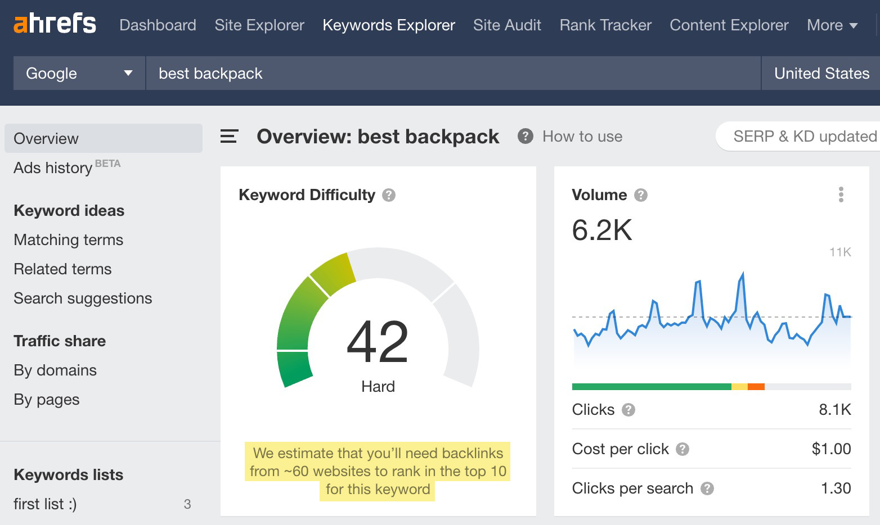Click help icon beside Clicks metric

click(x=628, y=410)
